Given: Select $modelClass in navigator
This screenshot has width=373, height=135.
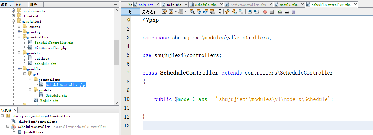Looking at the screenshot, I should click(x=33, y=132).
